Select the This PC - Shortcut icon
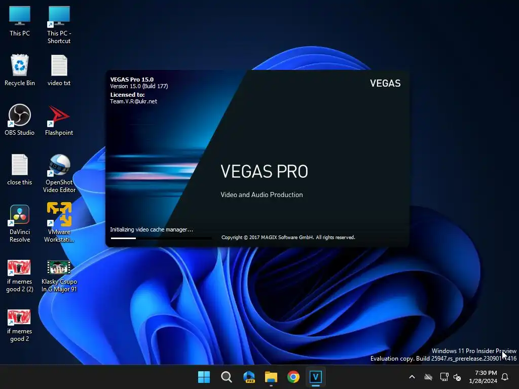The image size is (519, 389). coord(59,25)
